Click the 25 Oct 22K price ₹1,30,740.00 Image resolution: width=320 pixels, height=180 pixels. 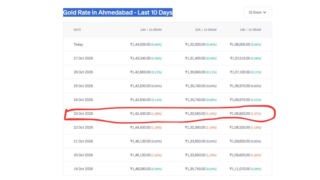tap(195, 86)
